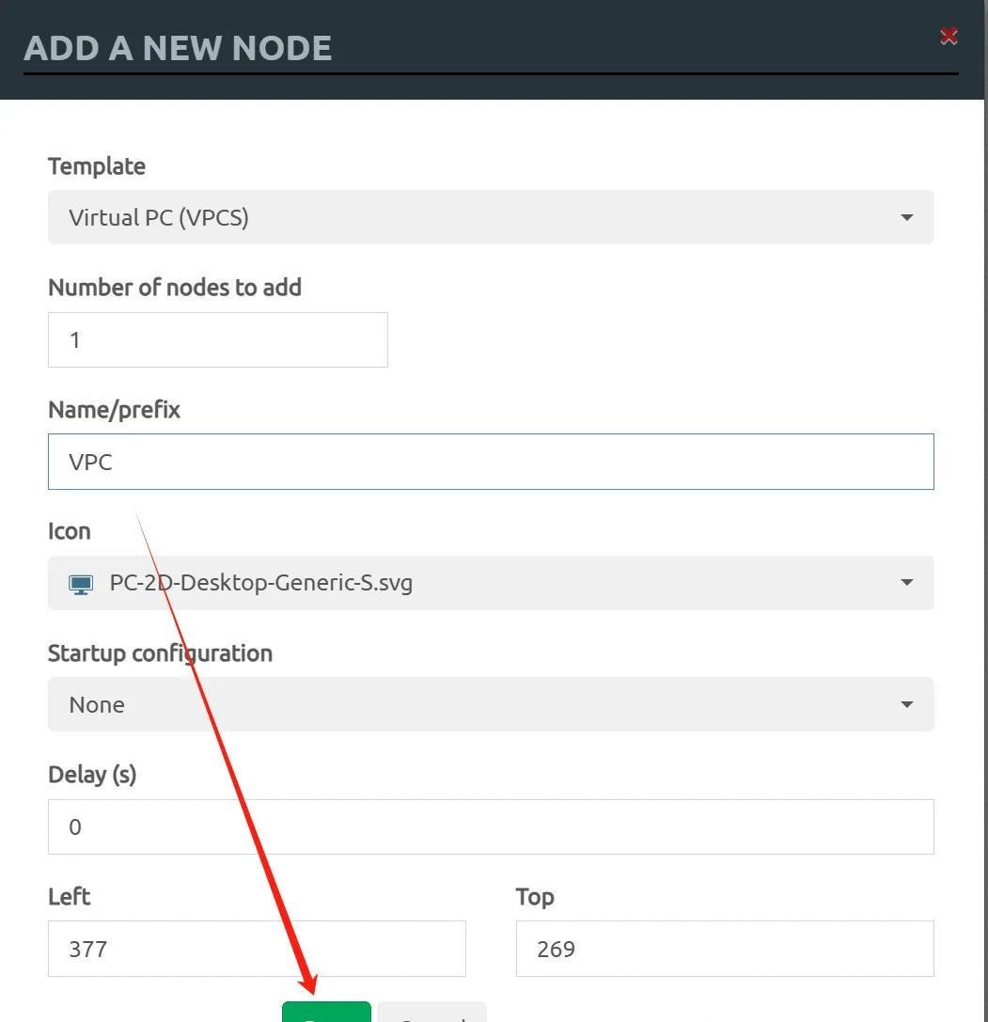Image resolution: width=988 pixels, height=1022 pixels.
Task: Click the None value in Startup configuration
Action: (x=97, y=704)
